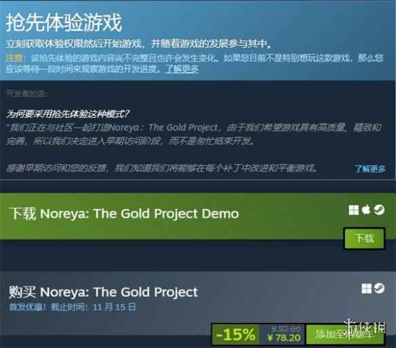
Task: Click the Steam icon in the purchase section
Action: (x=379, y=288)
